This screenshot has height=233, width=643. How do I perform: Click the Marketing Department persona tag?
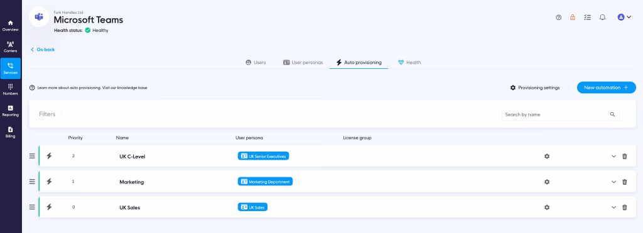click(265, 182)
